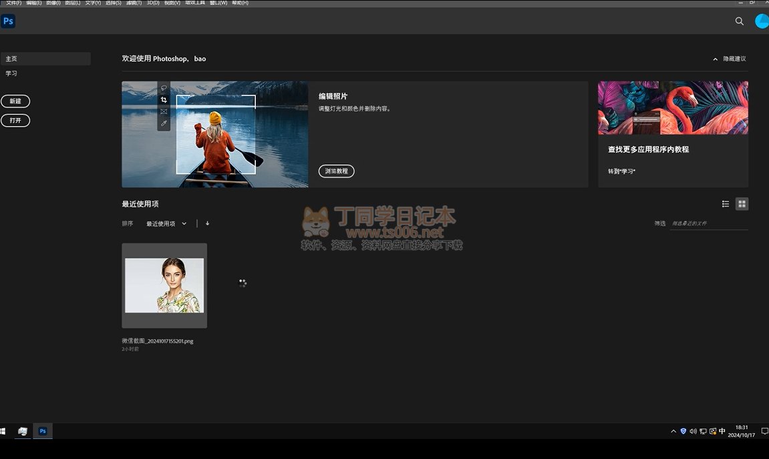Switch recent files to list view

[x=726, y=204]
